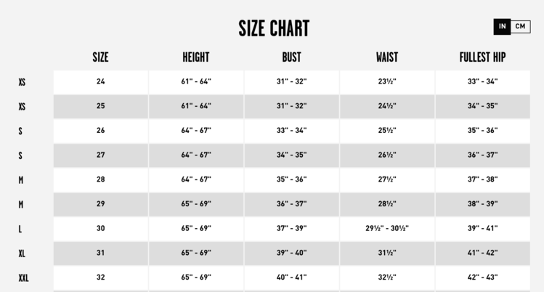Image resolution: width=544 pixels, height=292 pixels.
Task: Select the IN unit toggle
Action: coord(502,27)
